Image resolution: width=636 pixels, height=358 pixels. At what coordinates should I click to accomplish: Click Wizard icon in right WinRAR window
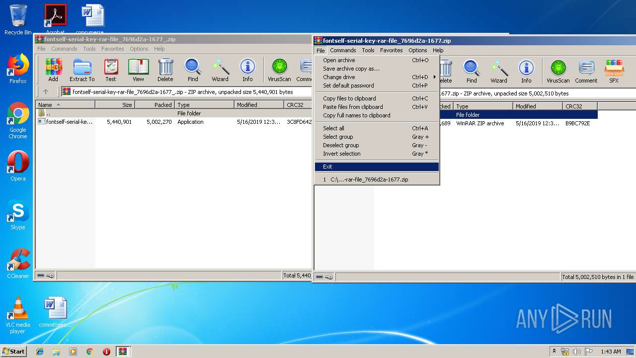(x=499, y=72)
